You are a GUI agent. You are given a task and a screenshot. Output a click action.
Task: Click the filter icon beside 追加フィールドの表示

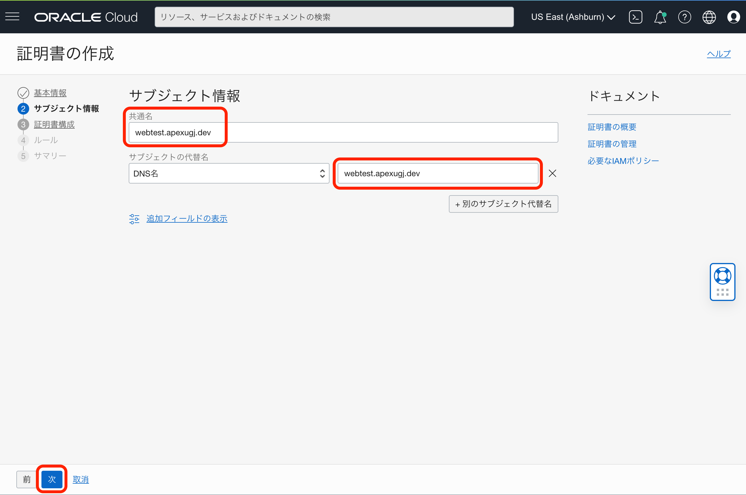pyautogui.click(x=134, y=219)
